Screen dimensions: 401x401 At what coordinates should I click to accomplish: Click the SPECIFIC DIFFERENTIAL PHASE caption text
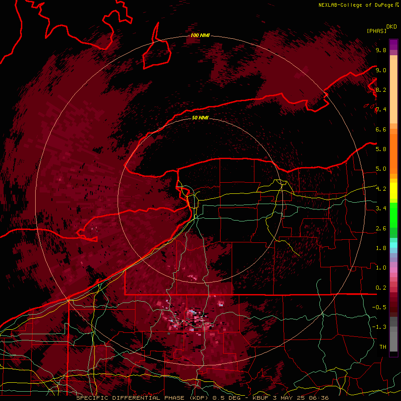click(x=130, y=398)
